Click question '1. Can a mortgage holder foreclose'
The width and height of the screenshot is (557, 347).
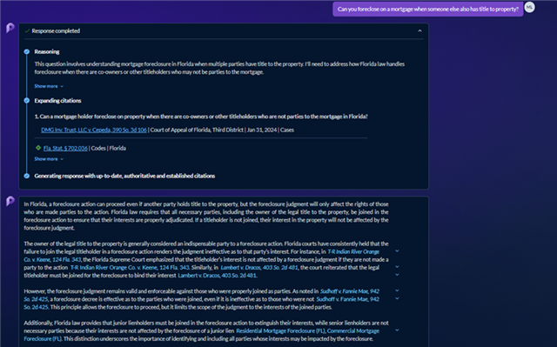pyautogui.click(x=201, y=117)
